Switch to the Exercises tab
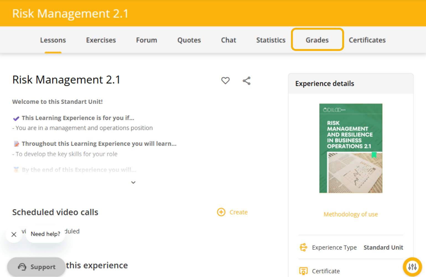 point(101,40)
